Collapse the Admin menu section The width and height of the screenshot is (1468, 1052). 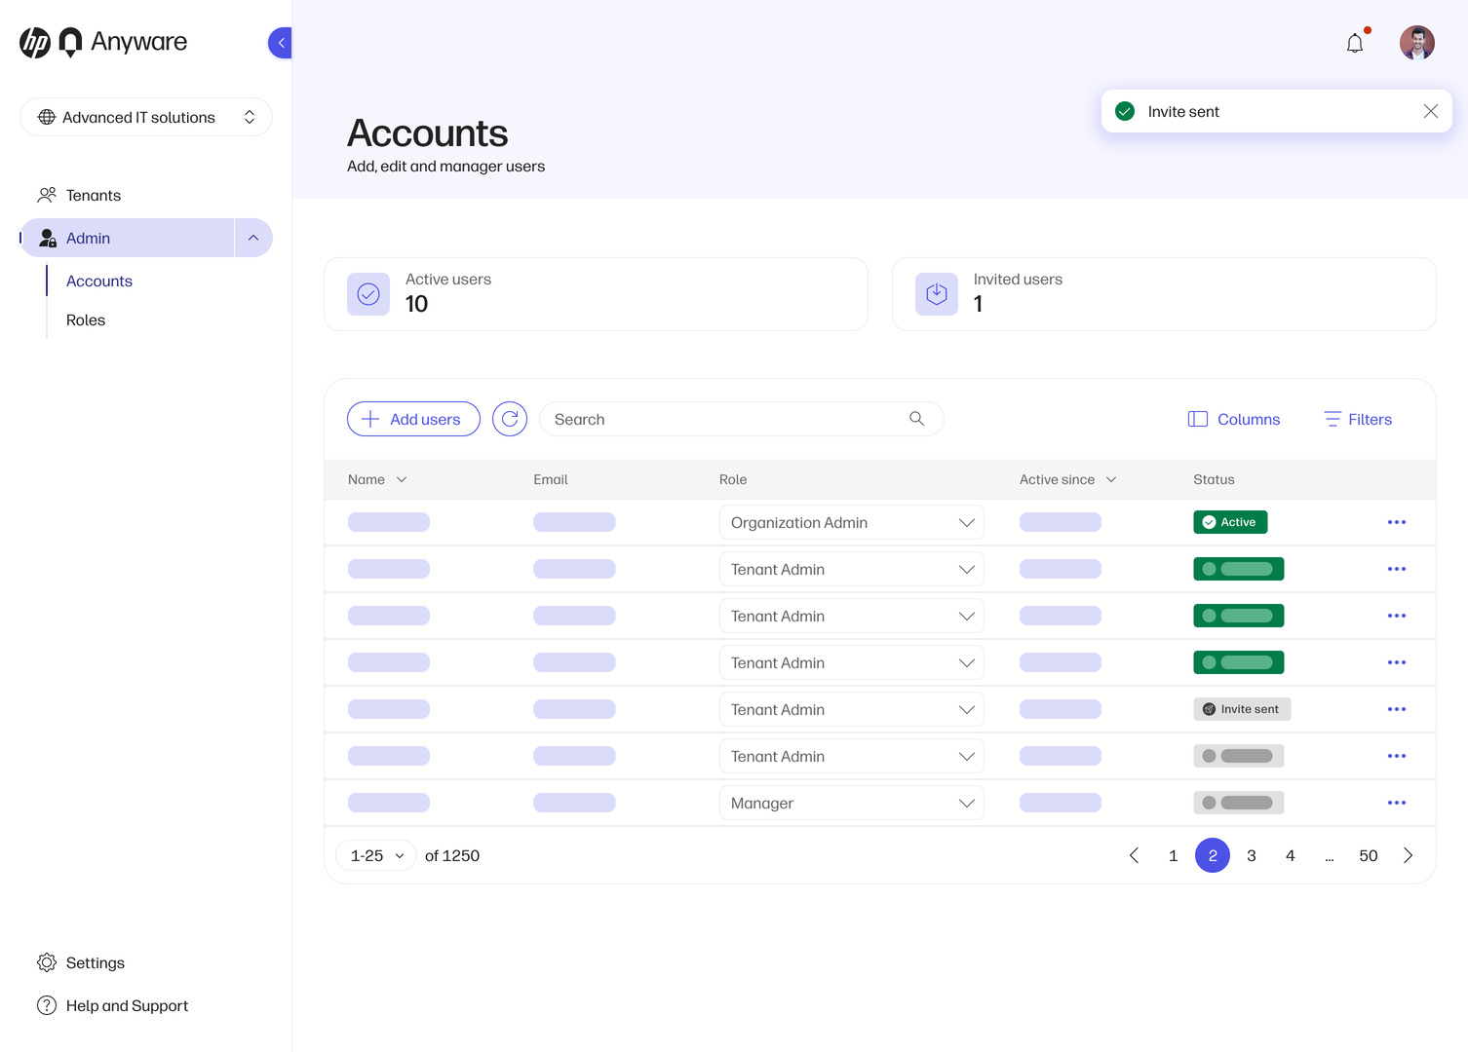coord(253,238)
